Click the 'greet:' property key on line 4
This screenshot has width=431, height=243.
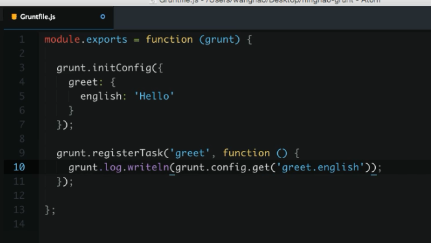pyautogui.click(x=86, y=82)
